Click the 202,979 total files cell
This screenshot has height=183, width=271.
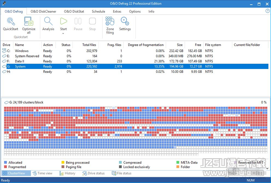click(x=91, y=51)
